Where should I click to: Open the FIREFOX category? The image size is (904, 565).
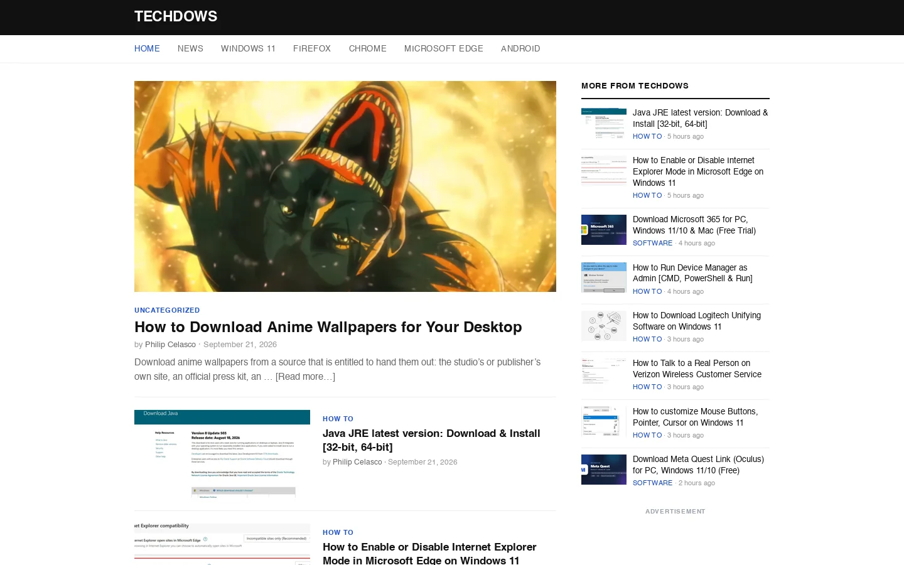(x=312, y=48)
